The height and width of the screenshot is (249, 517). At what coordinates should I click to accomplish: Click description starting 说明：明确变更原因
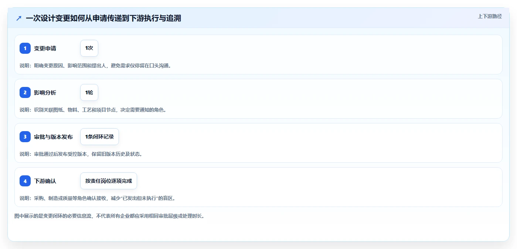(95, 66)
